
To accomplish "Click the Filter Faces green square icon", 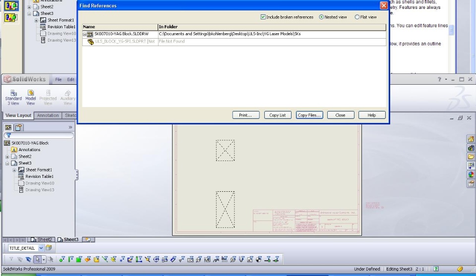I will 79,259.
